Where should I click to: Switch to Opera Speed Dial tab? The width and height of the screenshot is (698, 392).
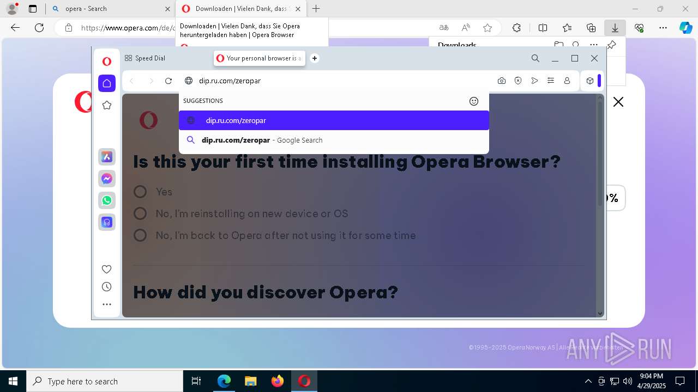145,58
